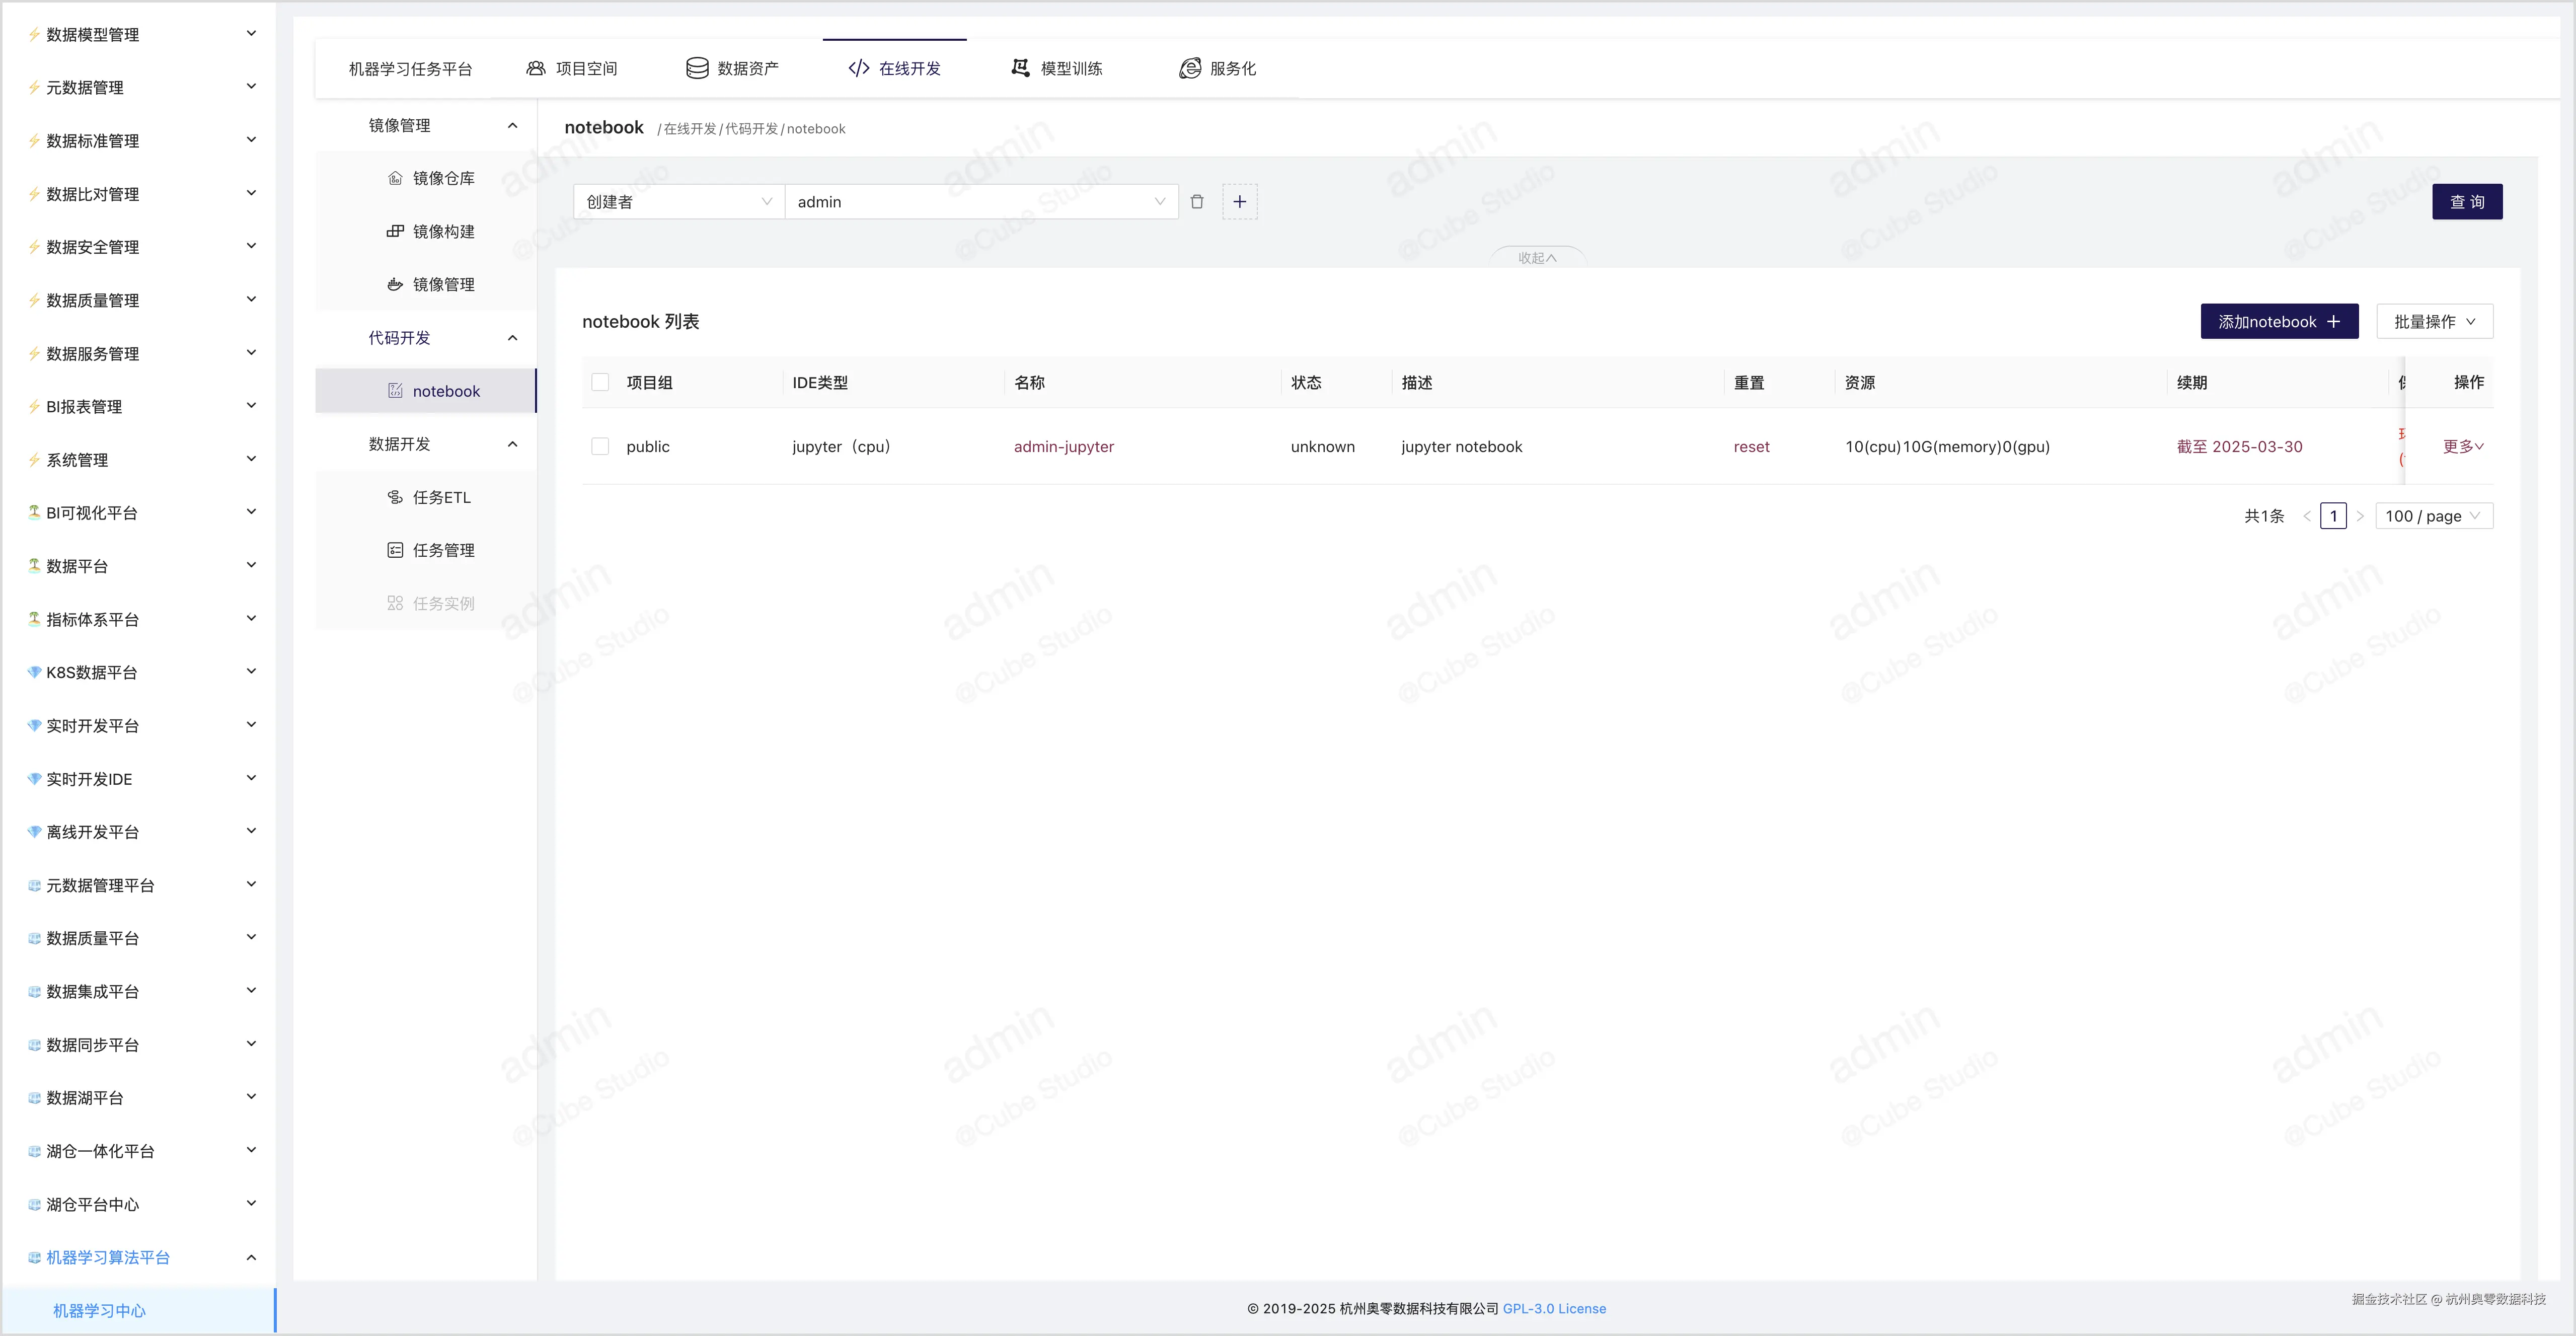Open the 创建者 filter field dropdown
2576x1336 pixels.
coord(678,202)
